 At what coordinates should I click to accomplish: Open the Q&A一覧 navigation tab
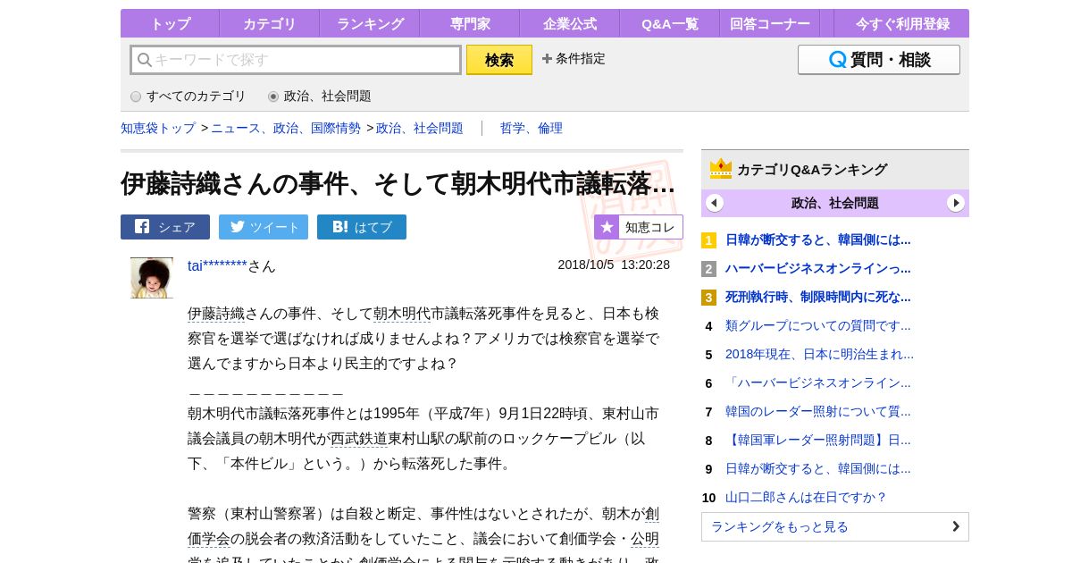(669, 23)
